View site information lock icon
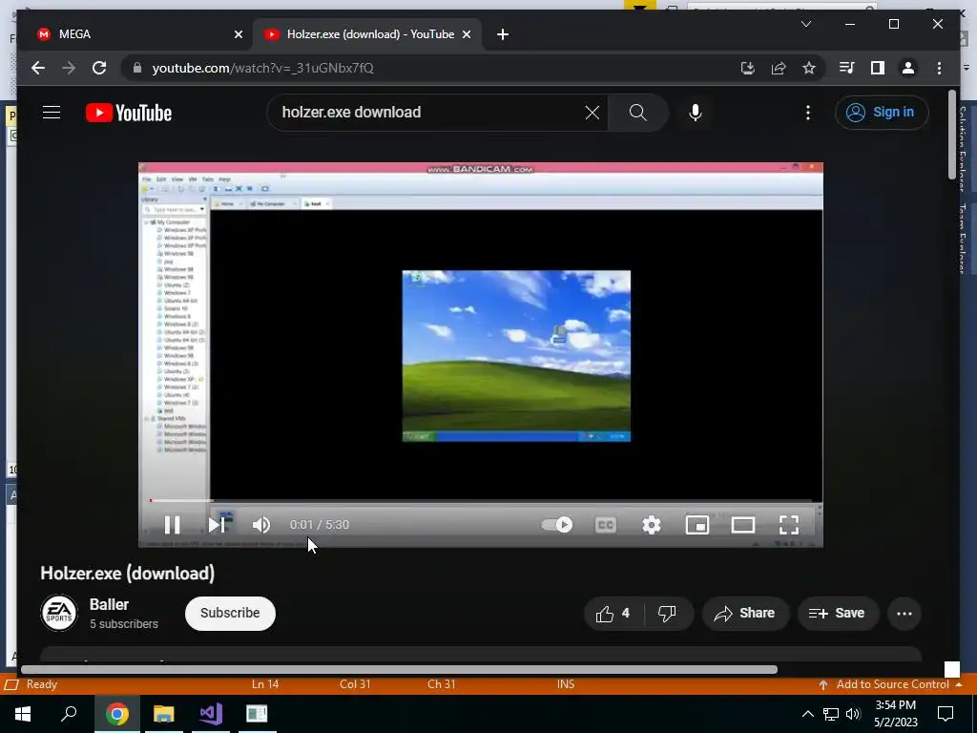The height and width of the screenshot is (733, 977). [x=137, y=68]
